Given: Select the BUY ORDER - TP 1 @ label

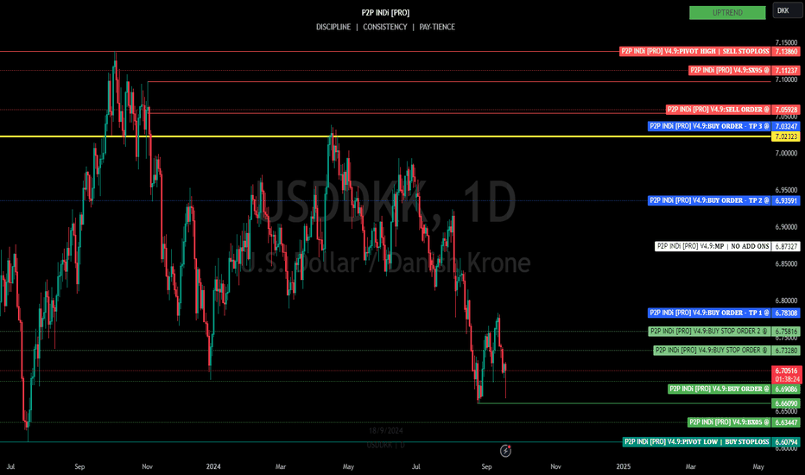Looking at the screenshot, I should [x=709, y=313].
